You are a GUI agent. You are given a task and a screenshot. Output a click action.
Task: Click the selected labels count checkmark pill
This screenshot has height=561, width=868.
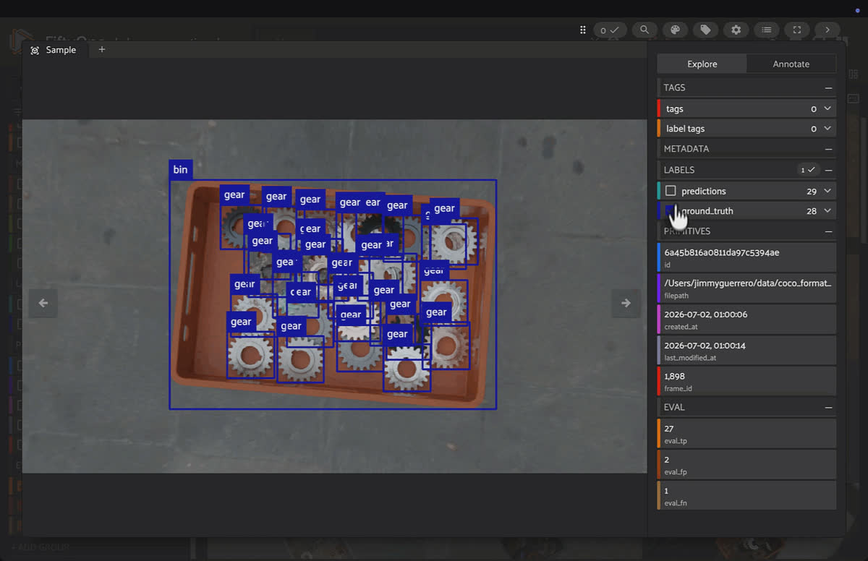pos(610,30)
